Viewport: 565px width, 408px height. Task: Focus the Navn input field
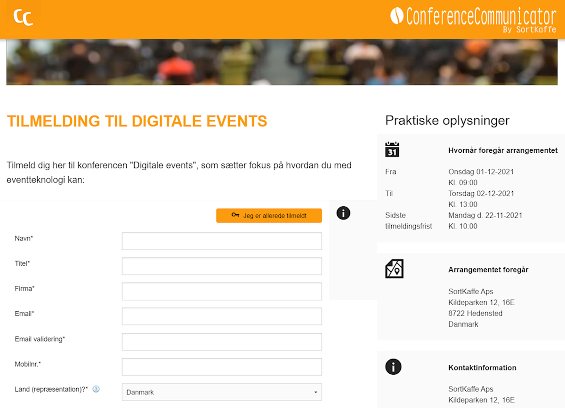pos(222,241)
